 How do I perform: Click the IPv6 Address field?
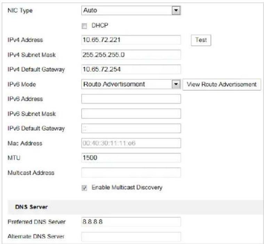click(x=131, y=99)
